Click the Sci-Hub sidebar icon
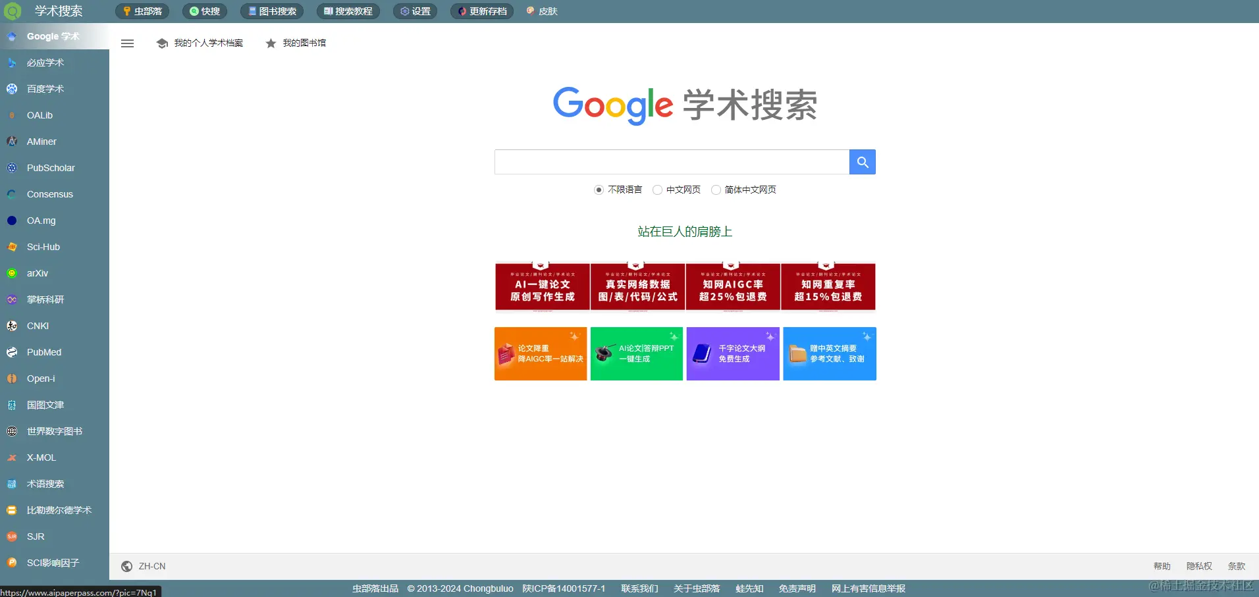 [12, 247]
